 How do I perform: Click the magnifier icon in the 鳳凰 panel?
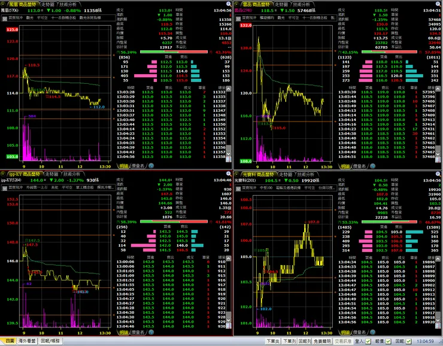[x=229, y=4]
